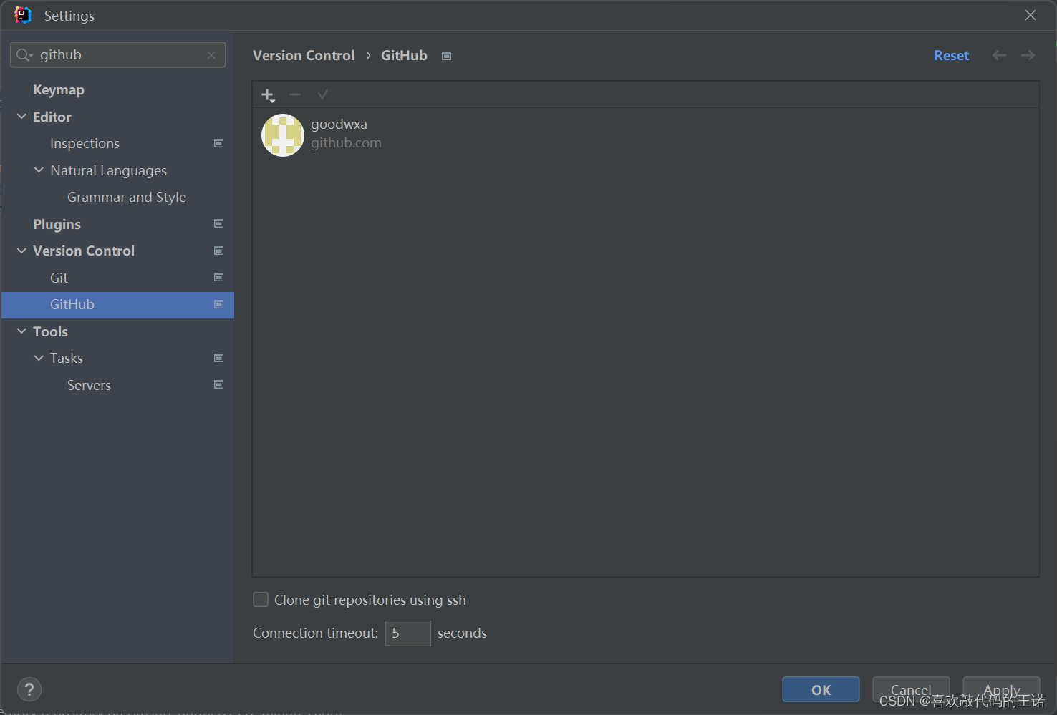Open Inspections settings
This screenshot has width=1057, height=715.
(x=85, y=143)
